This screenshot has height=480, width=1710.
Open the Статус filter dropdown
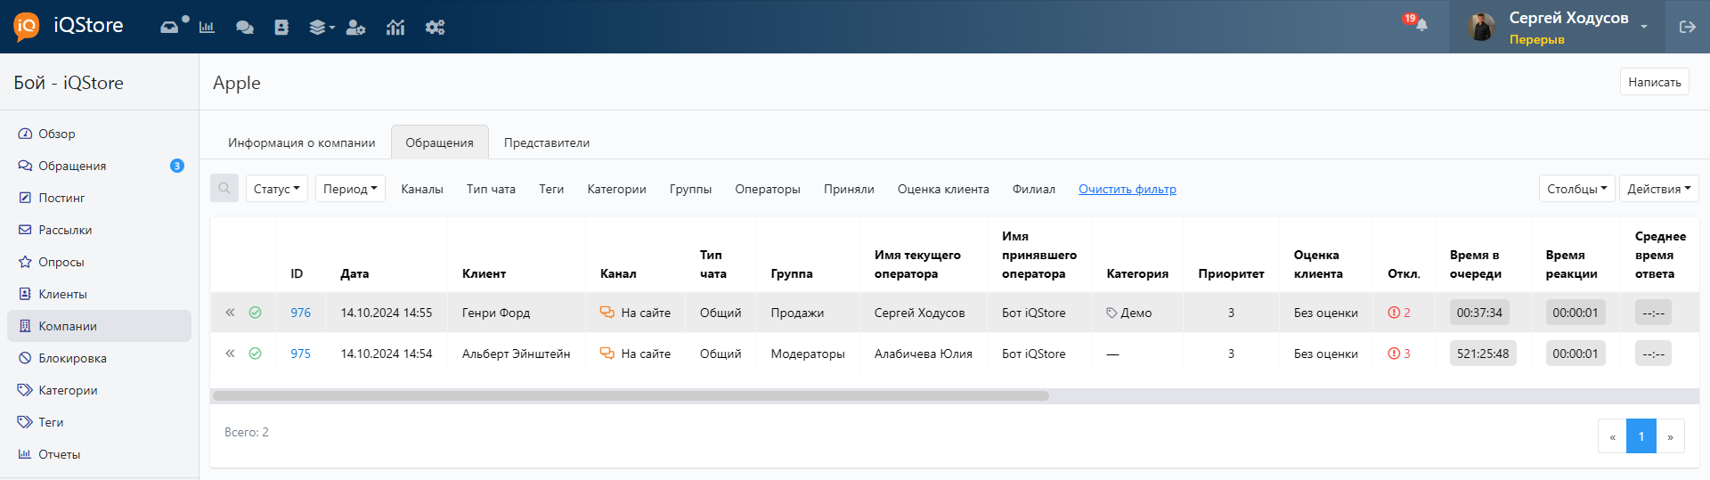point(277,188)
